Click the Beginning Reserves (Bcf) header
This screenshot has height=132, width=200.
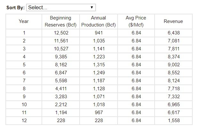(60, 21)
